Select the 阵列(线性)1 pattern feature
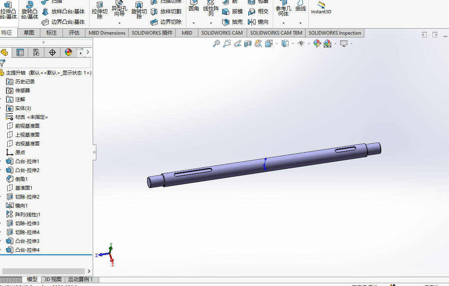This screenshot has height=286, width=449. (x=23, y=214)
